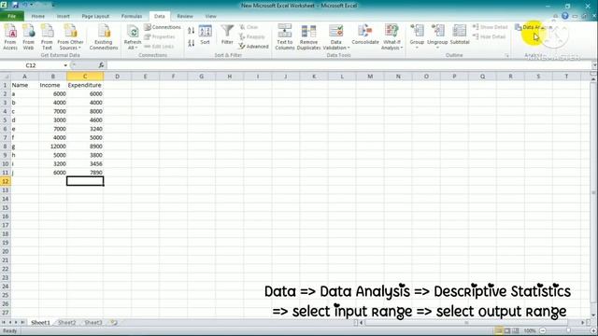The height and width of the screenshot is (336, 598).
Task: Click Properties in Connections group
Action: pyautogui.click(x=160, y=36)
